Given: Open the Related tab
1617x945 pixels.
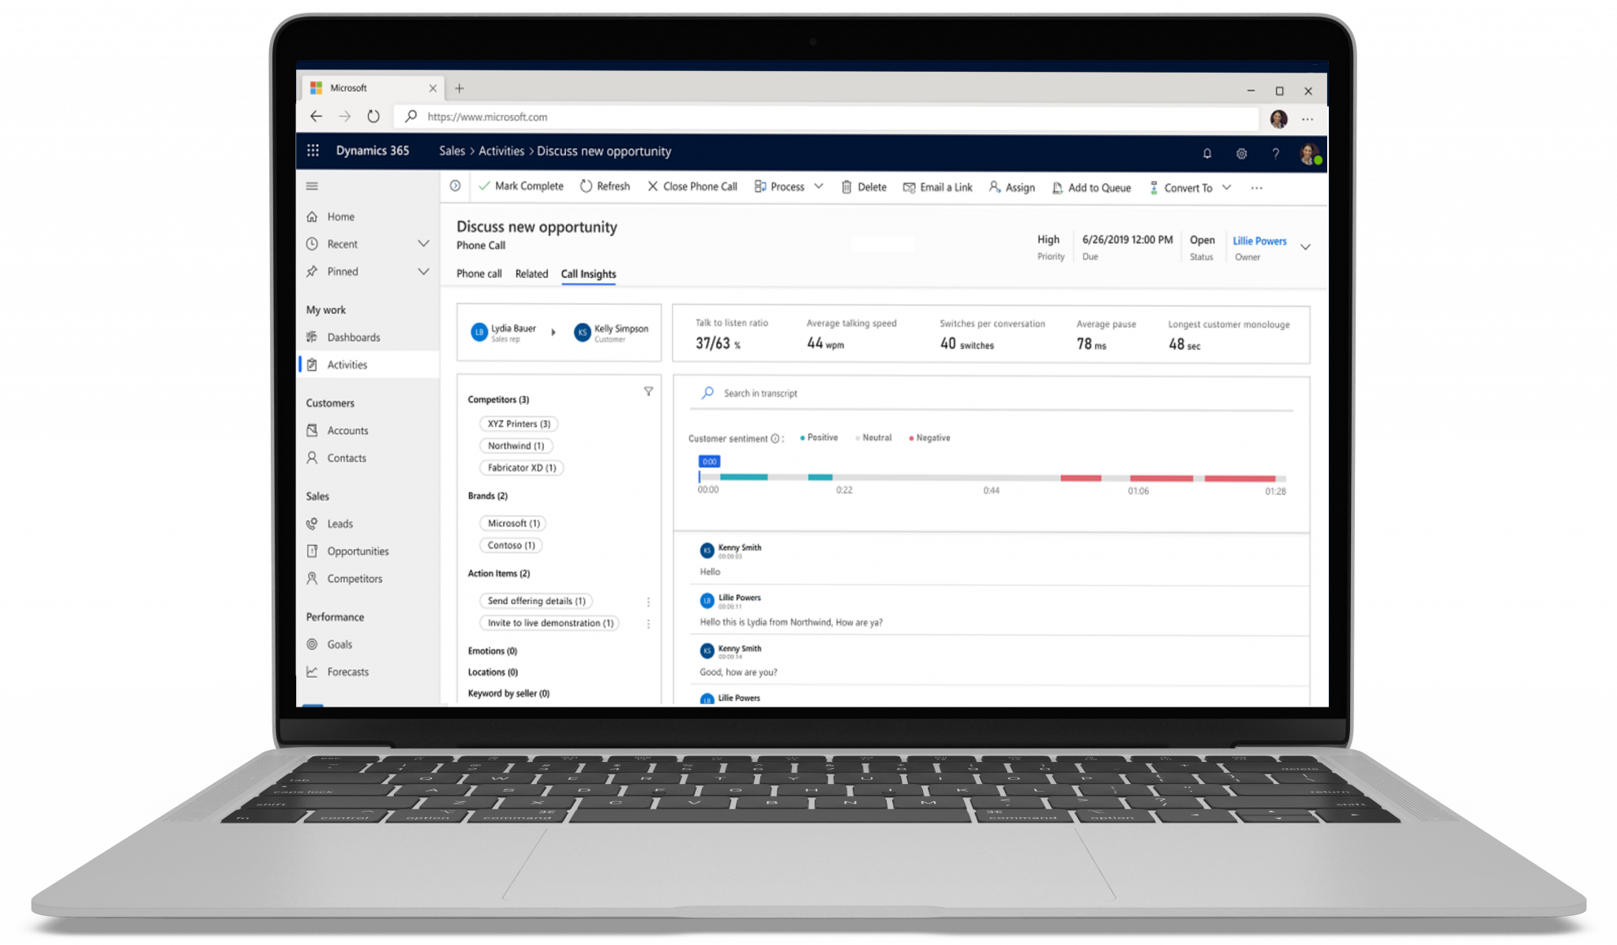Looking at the screenshot, I should click(x=531, y=273).
